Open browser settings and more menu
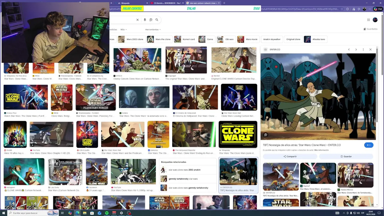This screenshot has height=216, width=384. pos(369,9)
